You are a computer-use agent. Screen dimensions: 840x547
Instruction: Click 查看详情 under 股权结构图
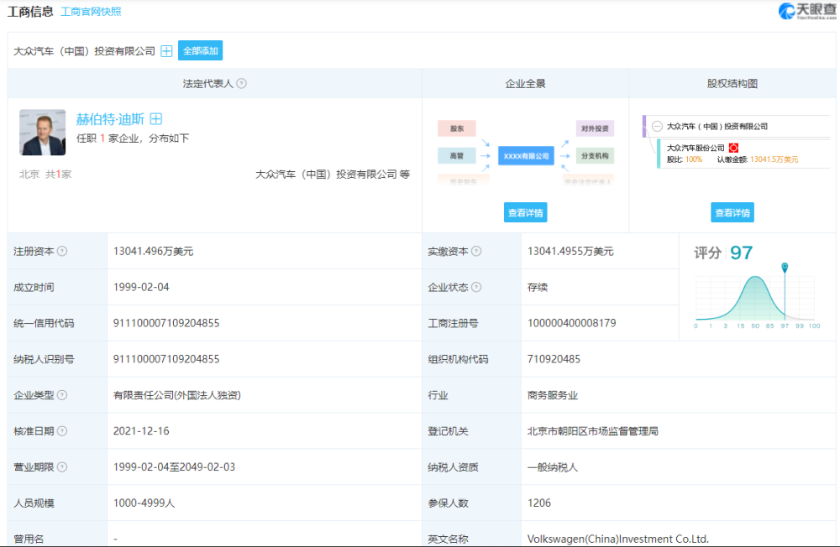(x=732, y=212)
